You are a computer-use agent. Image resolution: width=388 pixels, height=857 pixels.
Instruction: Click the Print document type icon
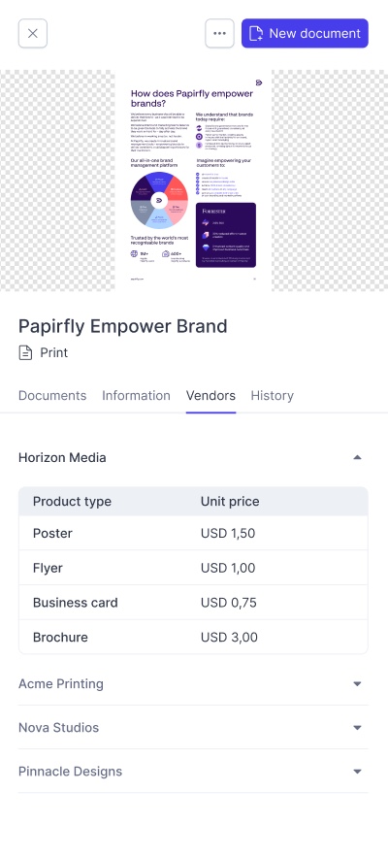pyautogui.click(x=25, y=352)
